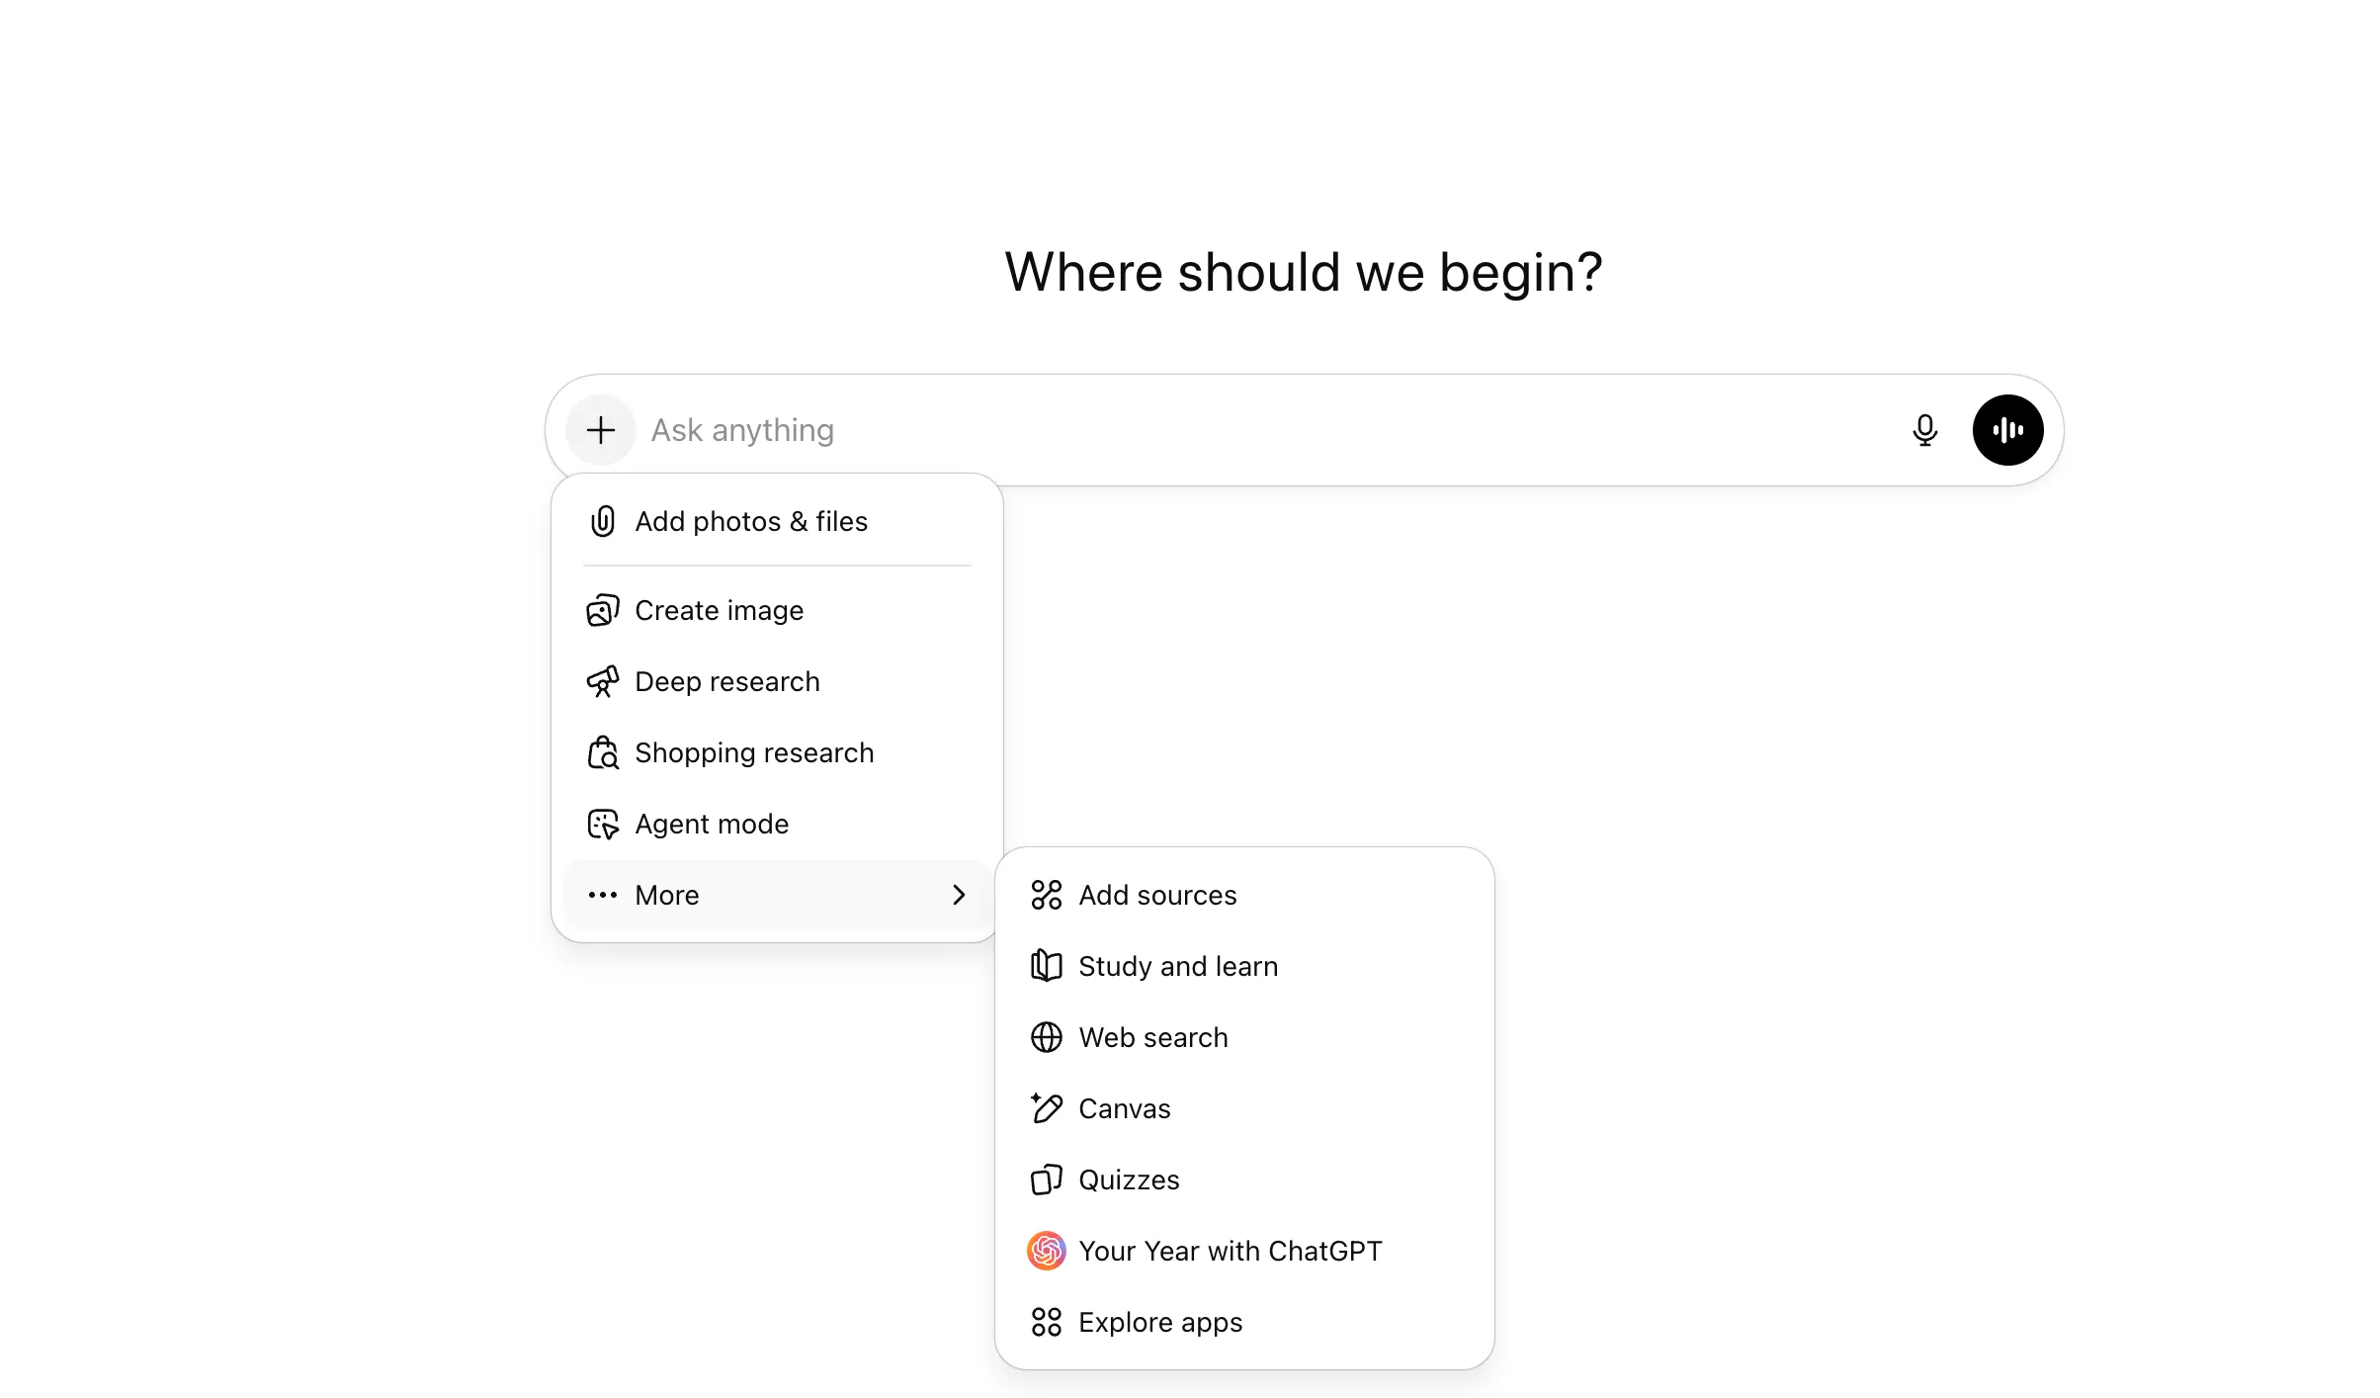Viewport: 2380px width, 1398px height.
Task: Click the microphone dictation icon
Action: coord(1924,430)
